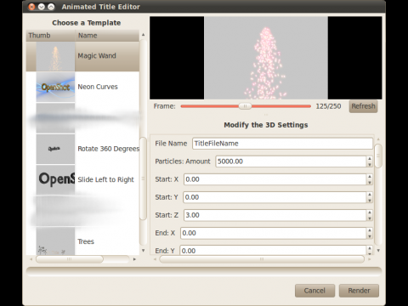408x306 pixels.
Task: Click the animation preview image
Action: tap(266, 58)
